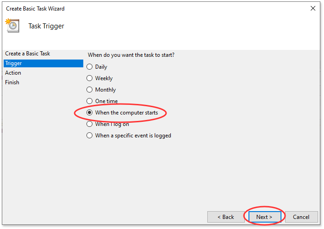Select the Monthly radio button
Screen dimensions: 324x229
click(90, 90)
